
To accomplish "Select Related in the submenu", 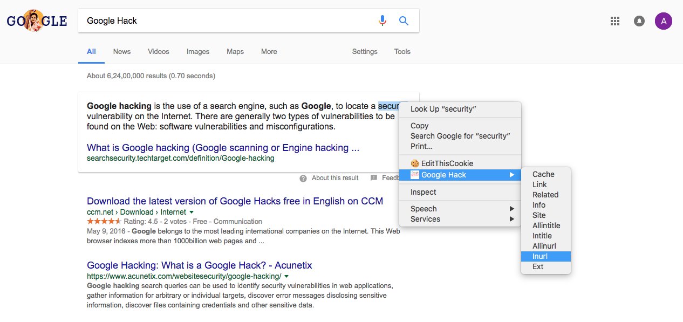I will click(546, 195).
